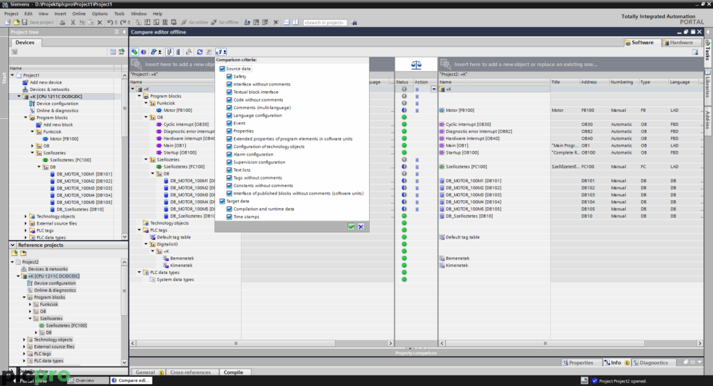Click the Cut scissors icon
This screenshot has width=713, height=386.
tap(72, 22)
